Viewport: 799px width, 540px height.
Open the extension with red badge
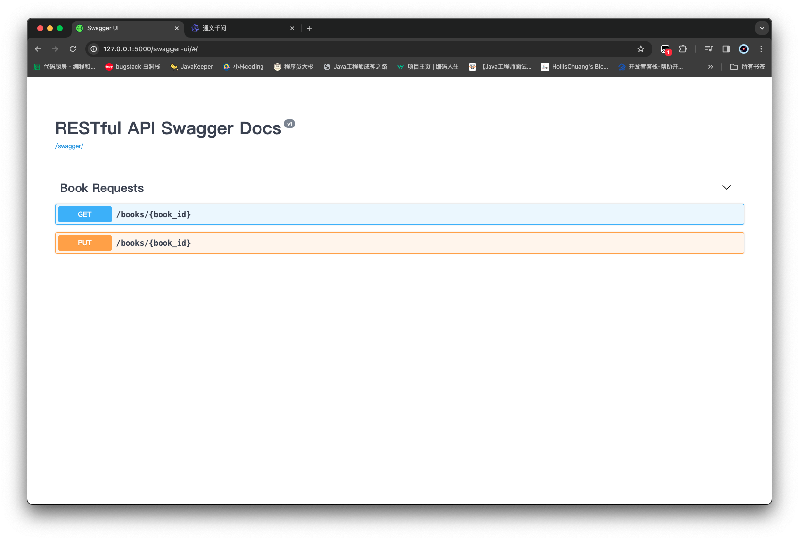(666, 49)
